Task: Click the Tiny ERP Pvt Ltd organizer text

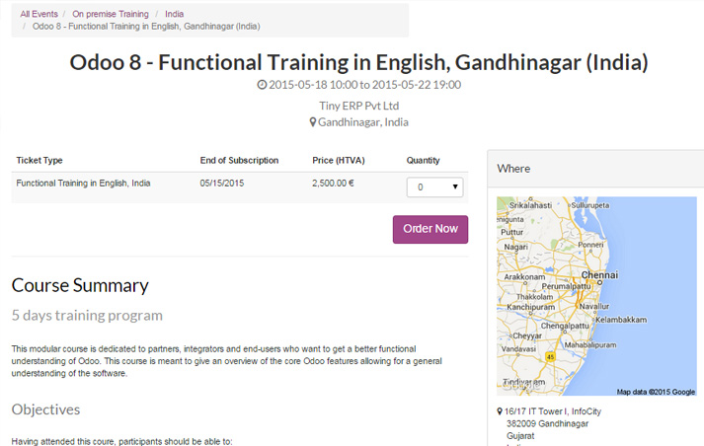Action: click(358, 106)
